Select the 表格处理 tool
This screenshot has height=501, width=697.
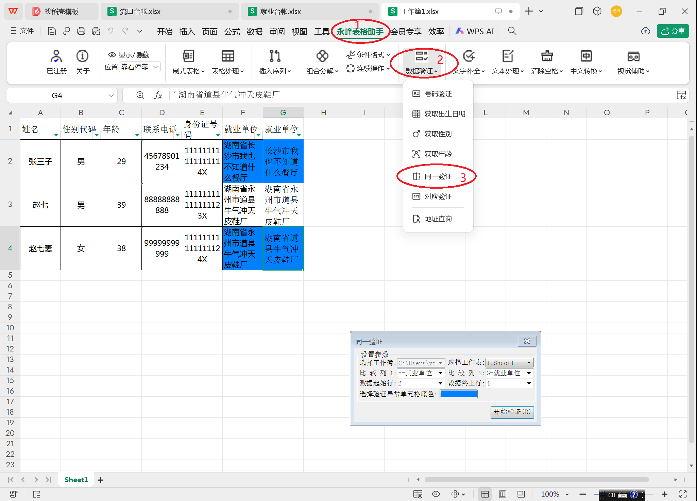pos(227,63)
